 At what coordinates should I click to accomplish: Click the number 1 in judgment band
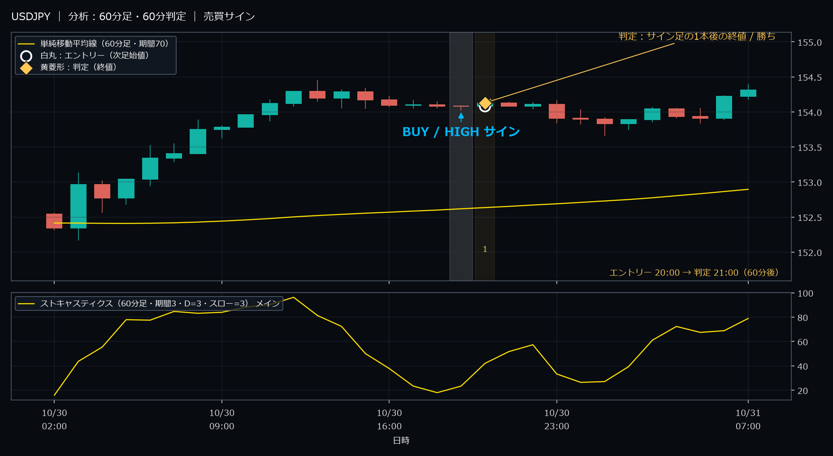485,249
